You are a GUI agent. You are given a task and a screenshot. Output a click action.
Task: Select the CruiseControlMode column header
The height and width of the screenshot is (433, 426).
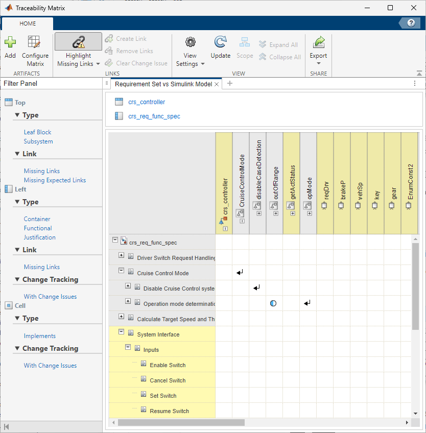coord(241,183)
